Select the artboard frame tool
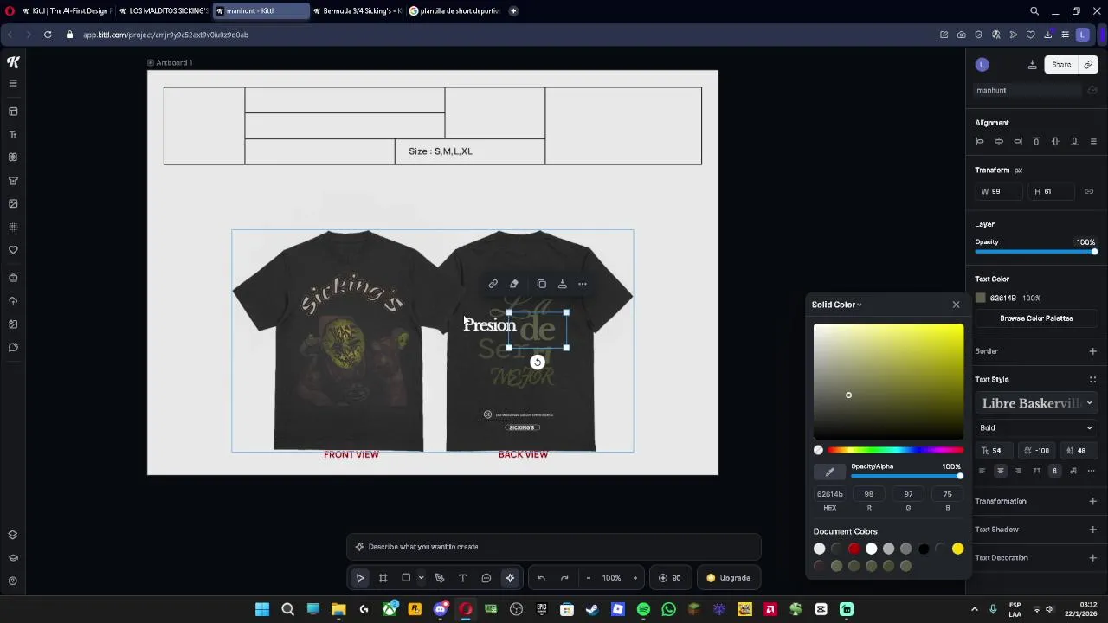 [x=383, y=578]
